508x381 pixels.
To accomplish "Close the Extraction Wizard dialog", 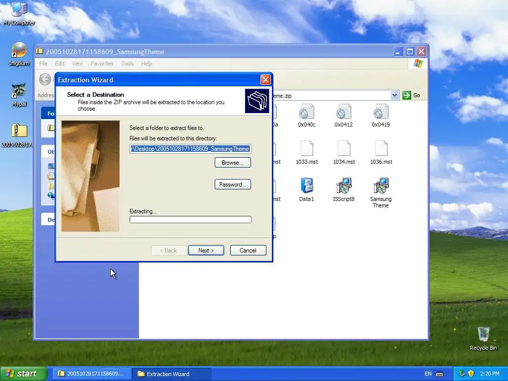I will (x=265, y=80).
